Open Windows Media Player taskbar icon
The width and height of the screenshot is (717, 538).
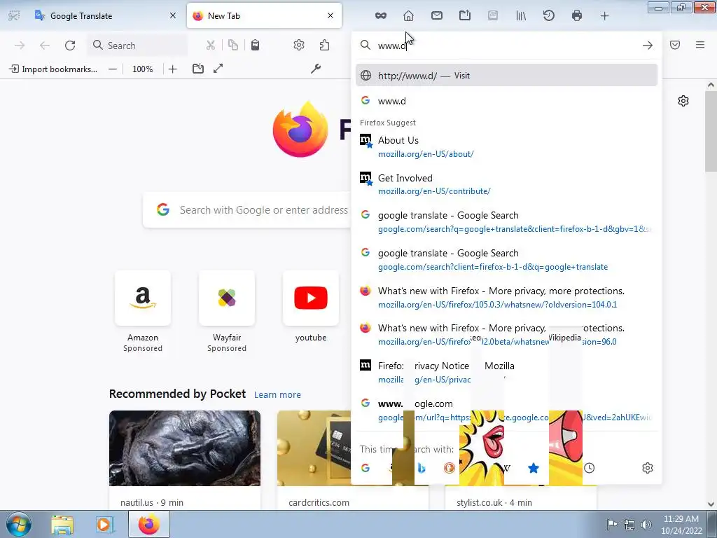(x=104, y=525)
